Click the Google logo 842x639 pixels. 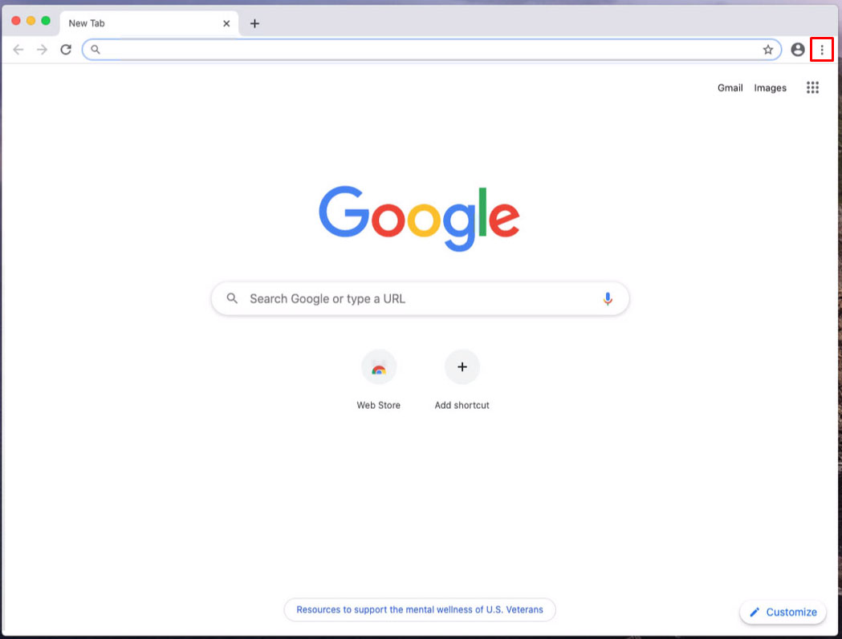pyautogui.click(x=419, y=218)
